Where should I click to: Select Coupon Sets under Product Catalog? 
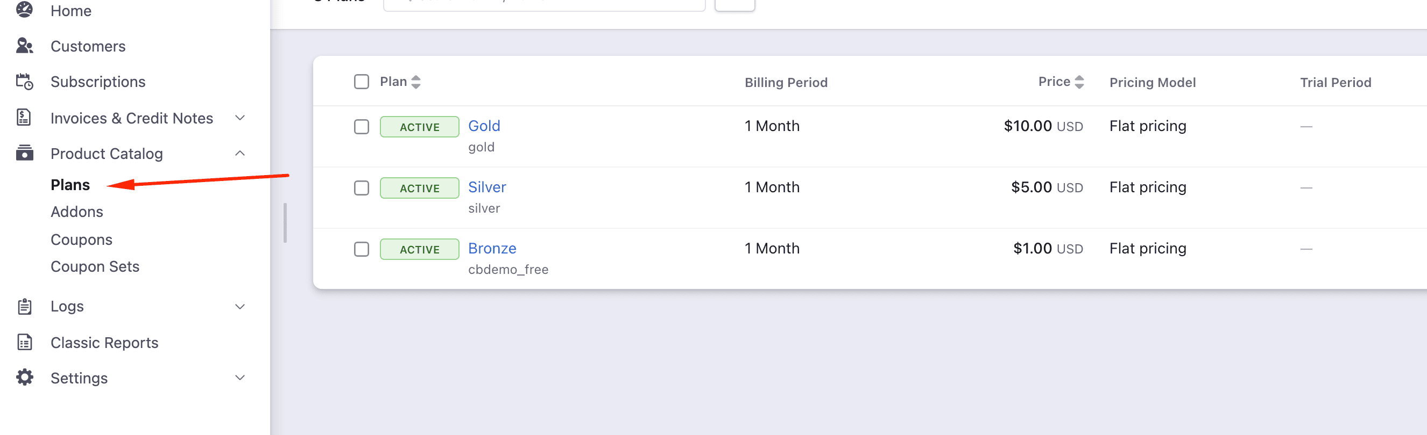pyautogui.click(x=95, y=266)
